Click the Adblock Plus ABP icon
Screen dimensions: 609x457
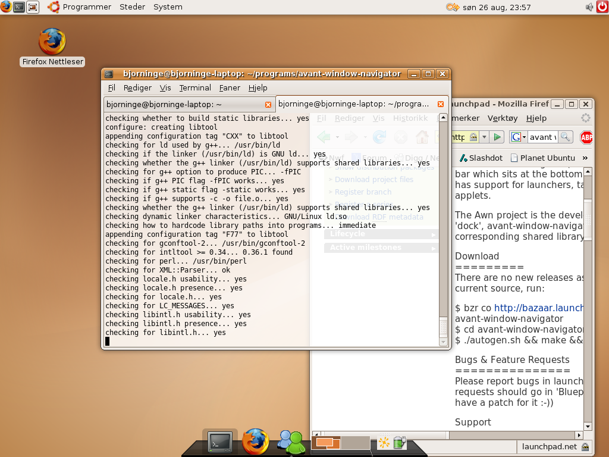[x=586, y=137]
